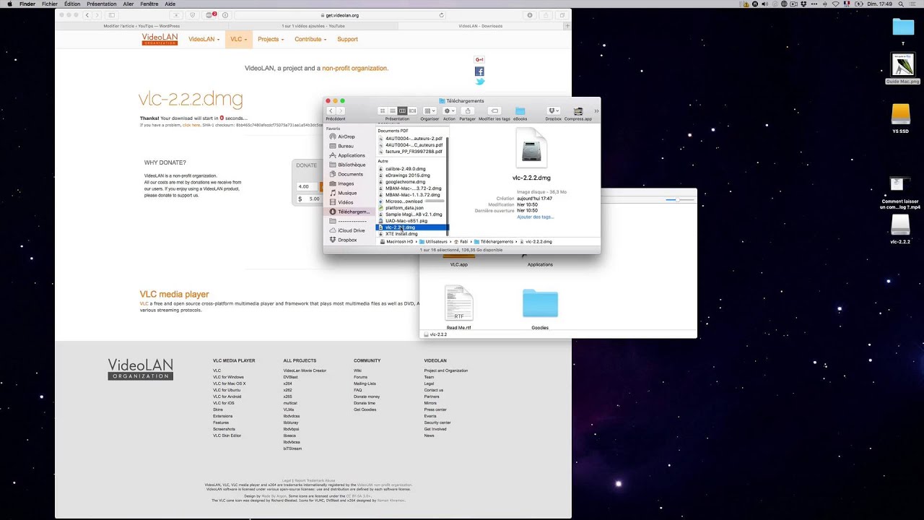Viewport: 924px width, 520px height.
Task: Open the eBooks folder toolbar icon
Action: [x=520, y=110]
